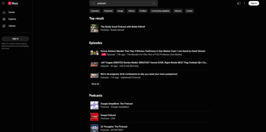Image resolution: width=266 pixels, height=132 pixels.
Task: Open Soapy Podcast title
Action: click(108, 115)
